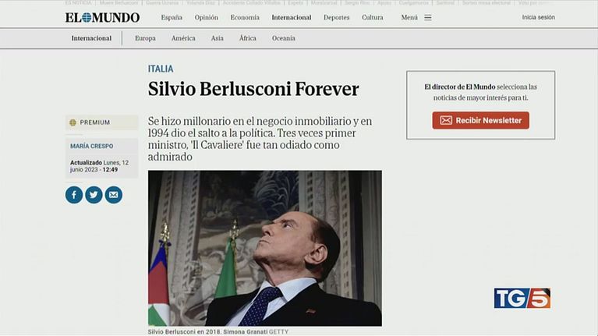The width and height of the screenshot is (598, 336).
Task: Open the Opinión section
Action: pyautogui.click(x=207, y=18)
